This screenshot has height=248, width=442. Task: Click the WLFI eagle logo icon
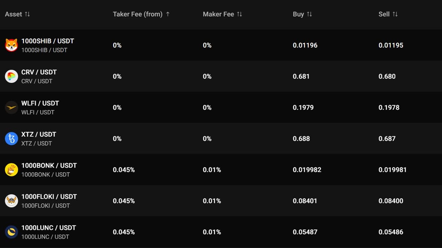coord(11,107)
